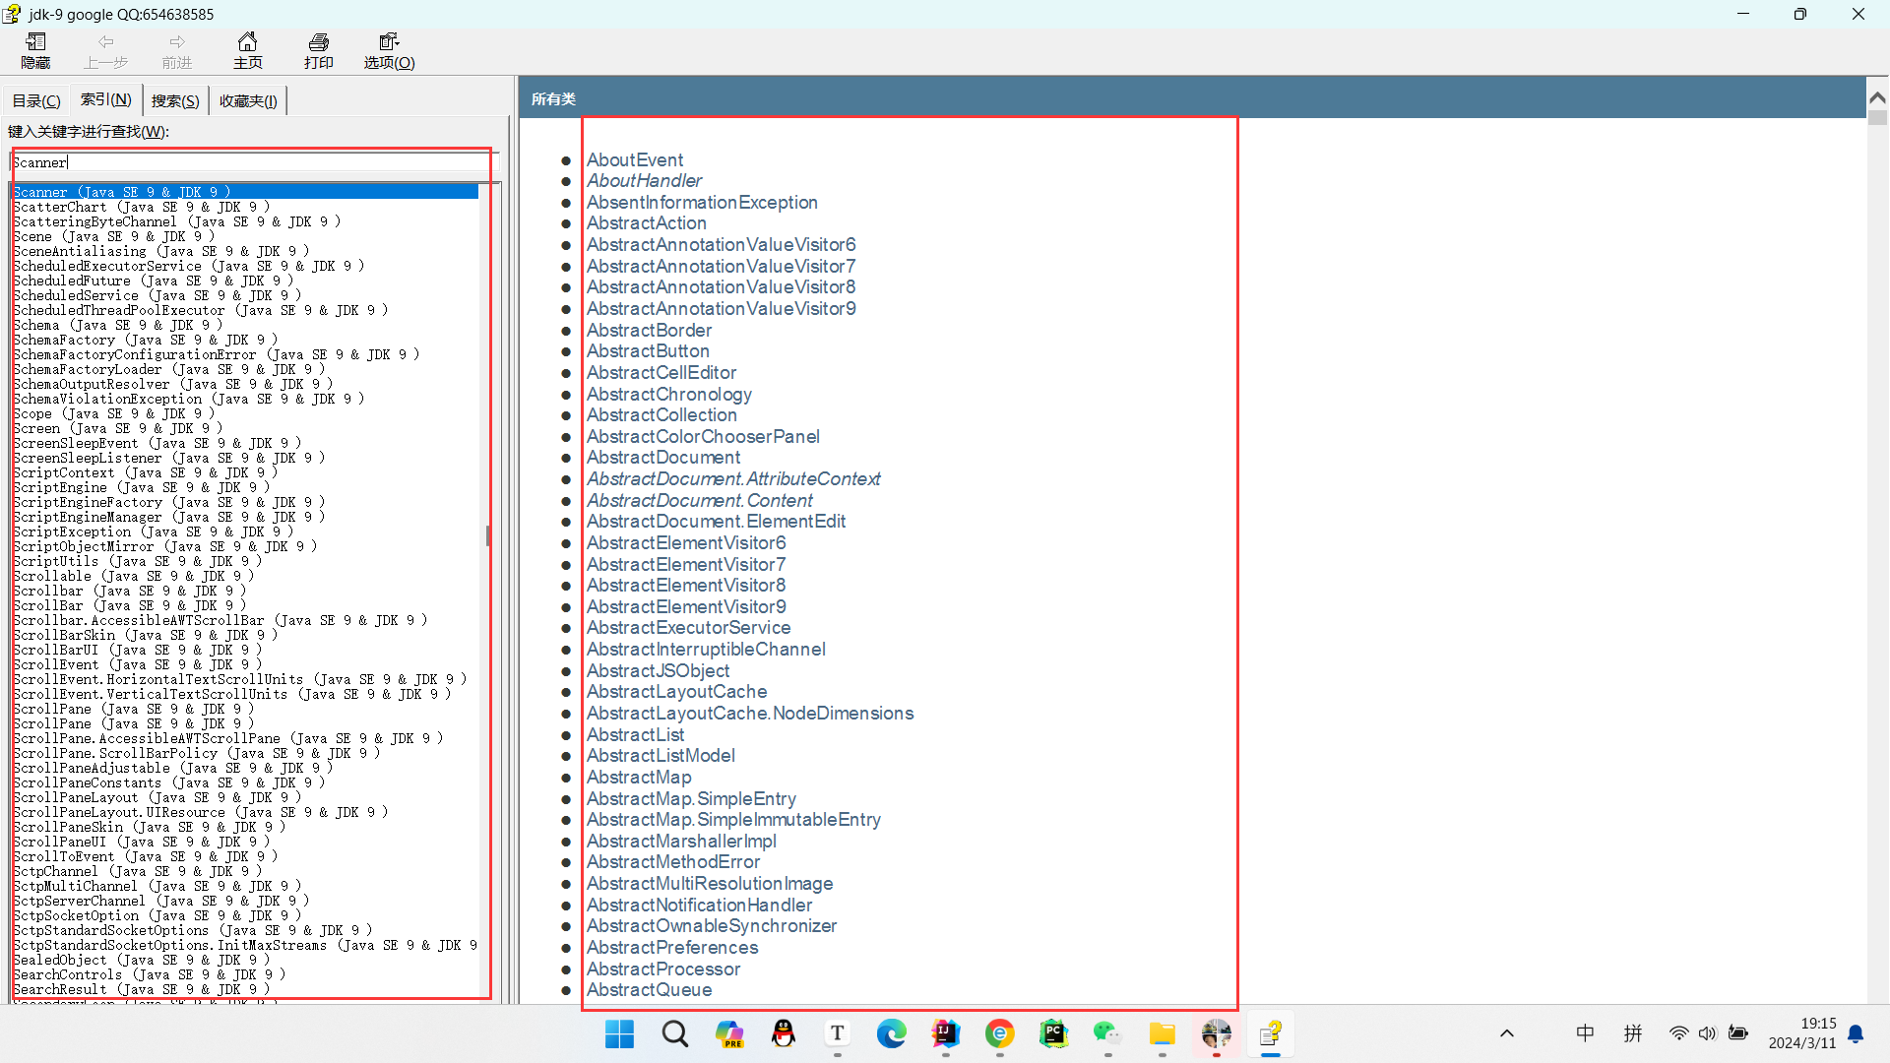Click the Hide (隐藏) toolbar icon
The height and width of the screenshot is (1063, 1890).
[35, 50]
